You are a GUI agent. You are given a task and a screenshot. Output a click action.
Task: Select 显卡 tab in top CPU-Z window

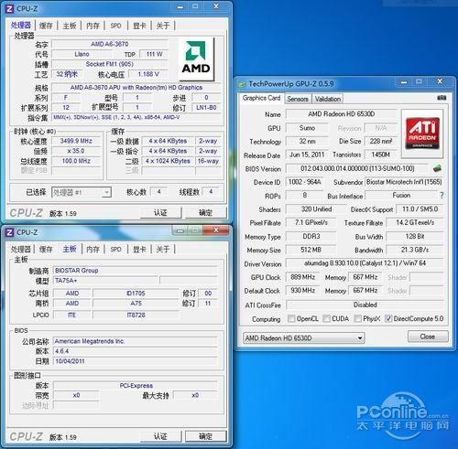(139, 26)
